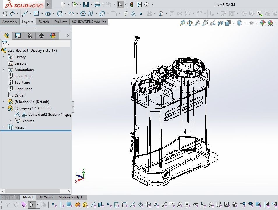The image size is (278, 210).
Task: Select the sketch Text tool
Action: 133,14
